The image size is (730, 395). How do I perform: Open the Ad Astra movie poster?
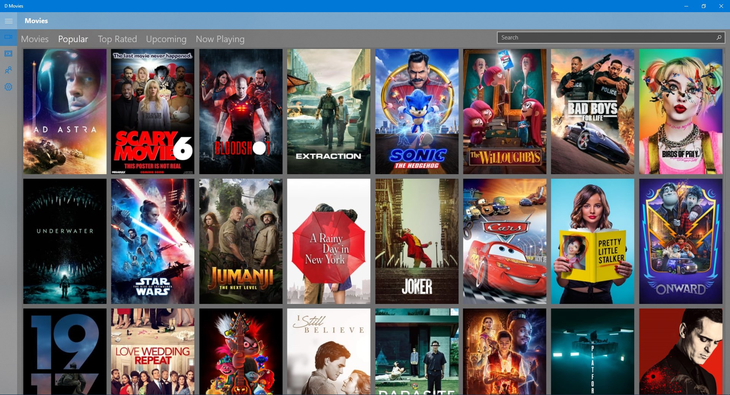pyautogui.click(x=64, y=111)
